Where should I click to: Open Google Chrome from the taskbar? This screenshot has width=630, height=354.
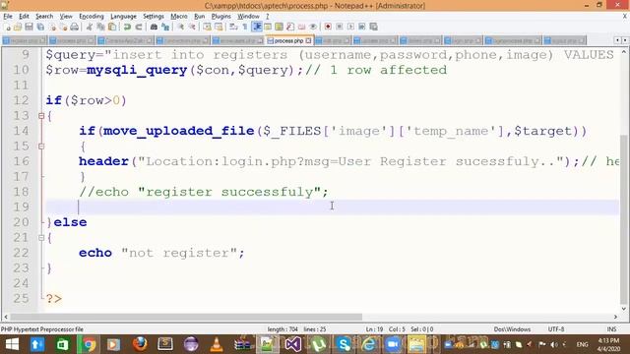click(x=89, y=344)
